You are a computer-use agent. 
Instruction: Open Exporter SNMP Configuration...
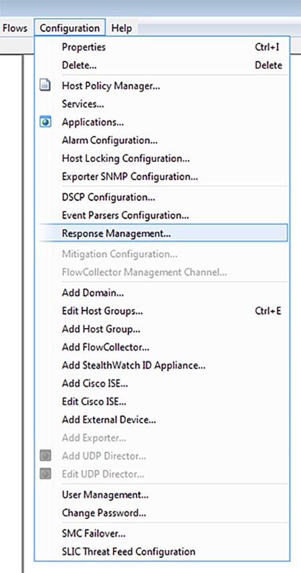coord(163,177)
